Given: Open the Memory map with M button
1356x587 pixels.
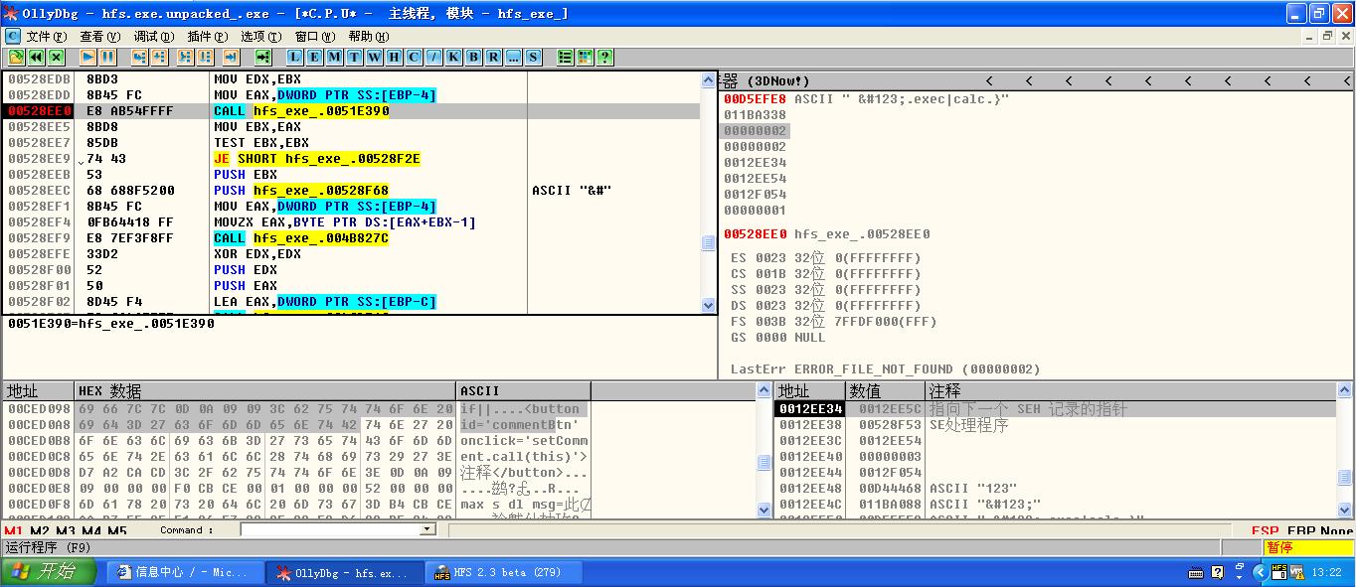Looking at the screenshot, I should click(335, 57).
